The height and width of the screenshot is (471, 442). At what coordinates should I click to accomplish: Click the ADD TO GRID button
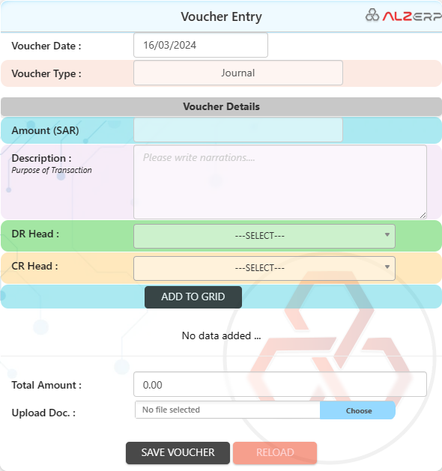pyautogui.click(x=193, y=297)
